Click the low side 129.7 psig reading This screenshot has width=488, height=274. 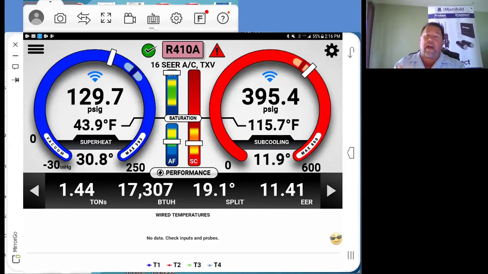pos(95,97)
